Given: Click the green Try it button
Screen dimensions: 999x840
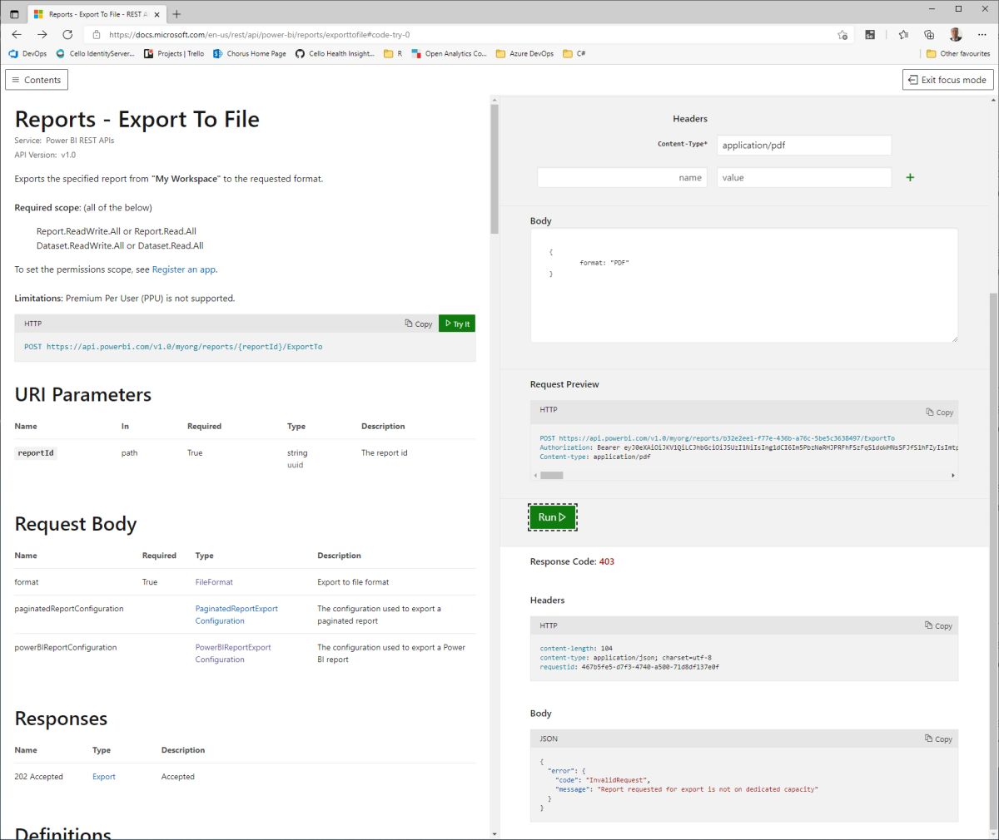Looking at the screenshot, I should pos(457,324).
